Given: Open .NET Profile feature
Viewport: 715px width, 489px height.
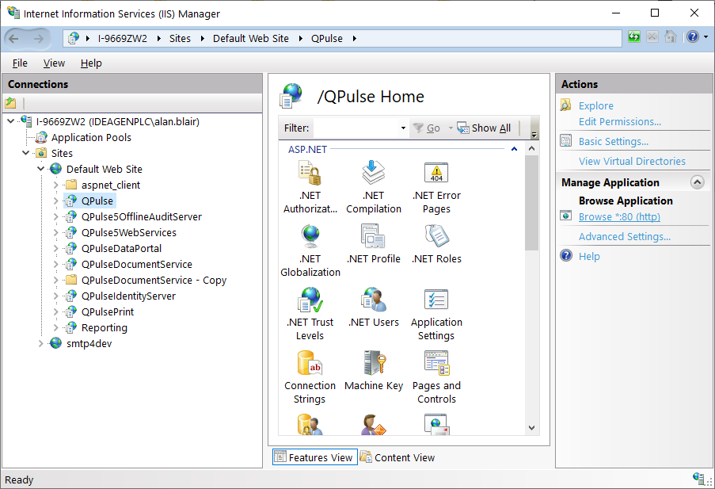Looking at the screenshot, I should pyautogui.click(x=374, y=245).
